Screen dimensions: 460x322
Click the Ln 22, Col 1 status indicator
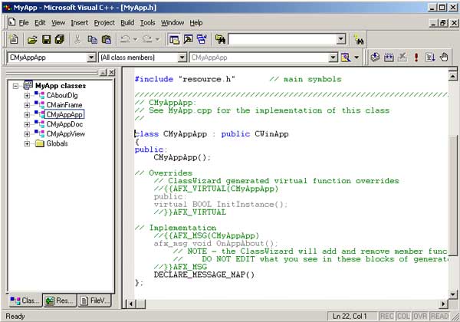point(352,316)
